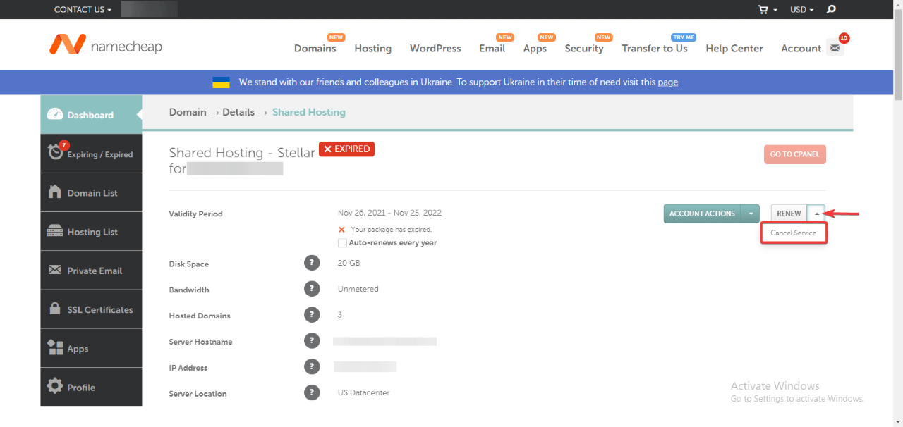
Task: Open the Apps top menu
Action: (x=535, y=49)
